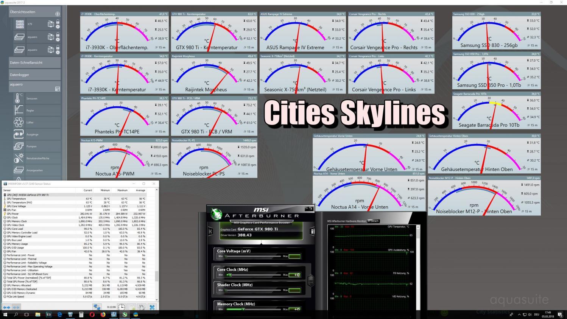Select the Regler menu label
Viewport: 567px width, 319px height.
[30, 110]
